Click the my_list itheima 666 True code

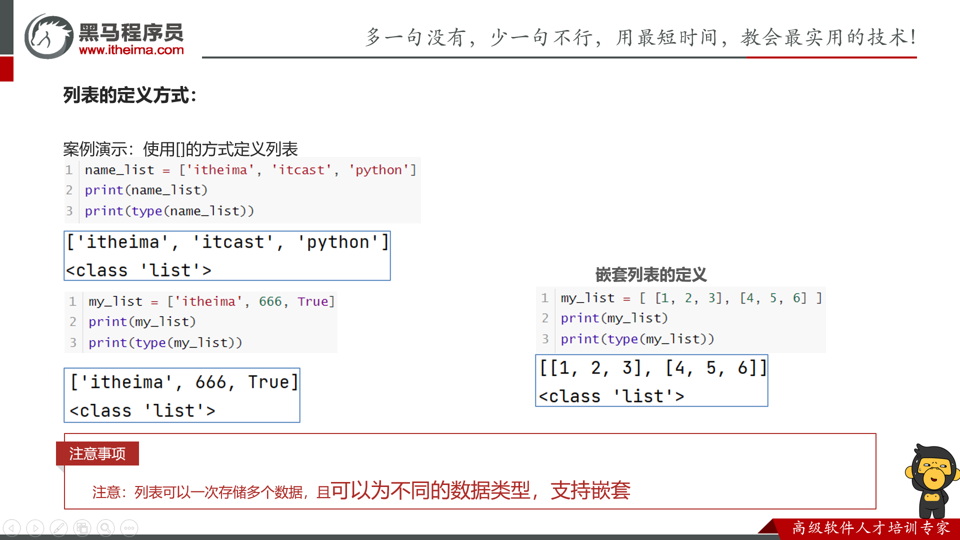click(x=201, y=322)
